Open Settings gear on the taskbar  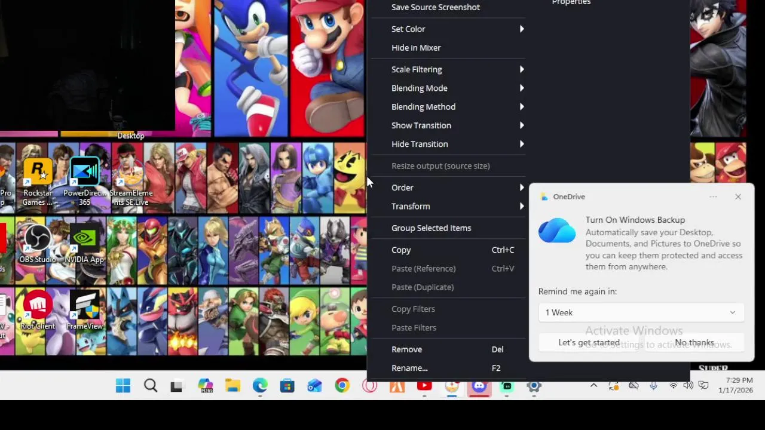[x=534, y=386]
